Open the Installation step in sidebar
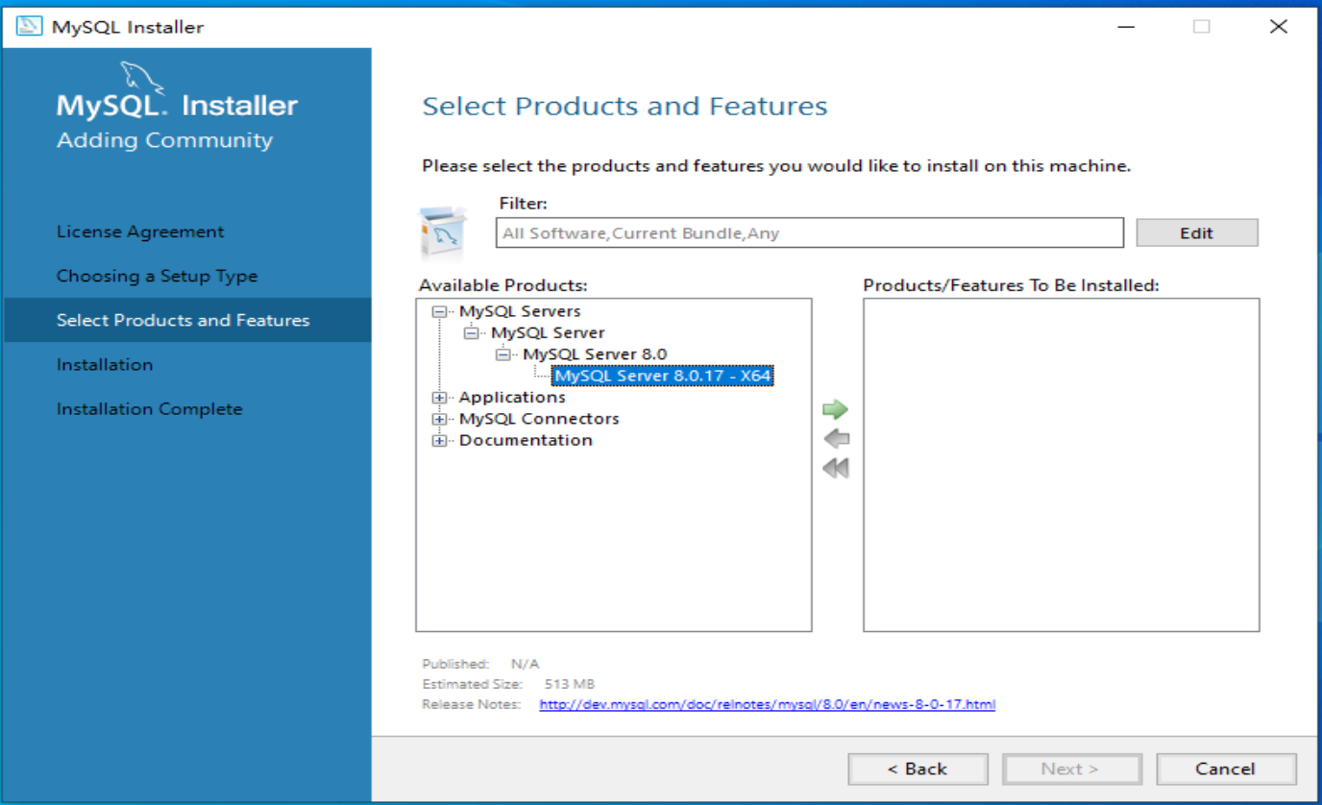1322x805 pixels. coord(106,364)
